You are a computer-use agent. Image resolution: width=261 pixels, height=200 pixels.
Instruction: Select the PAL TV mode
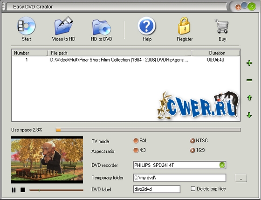click(x=136, y=141)
